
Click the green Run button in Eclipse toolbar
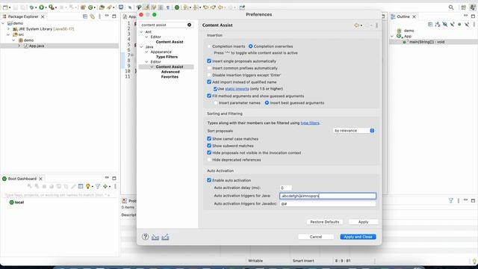(x=42, y=7)
